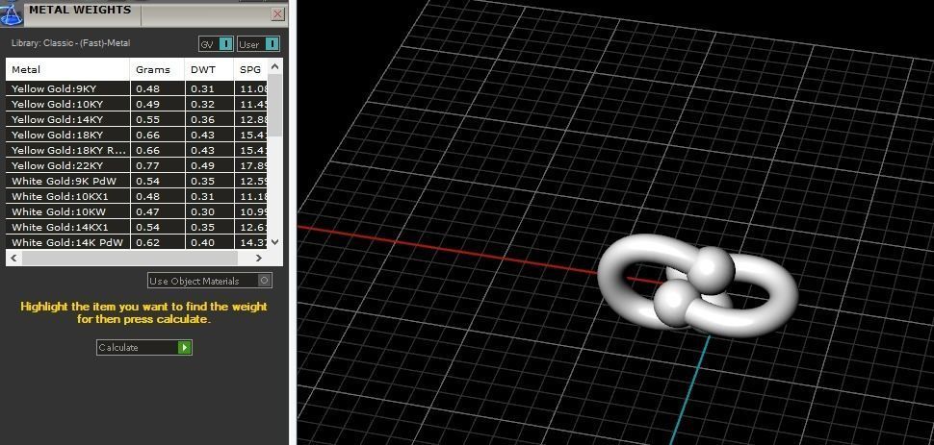
Task: Select the Yellow Gold:22KY row
Action: [x=137, y=166]
